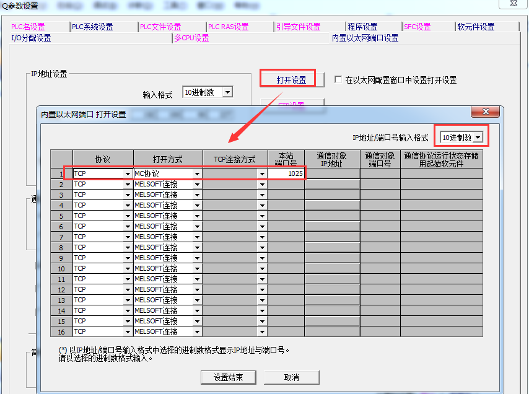The image size is (529, 394).
Task: Switch to the PLC名设置 tab
Action: pyautogui.click(x=28, y=27)
